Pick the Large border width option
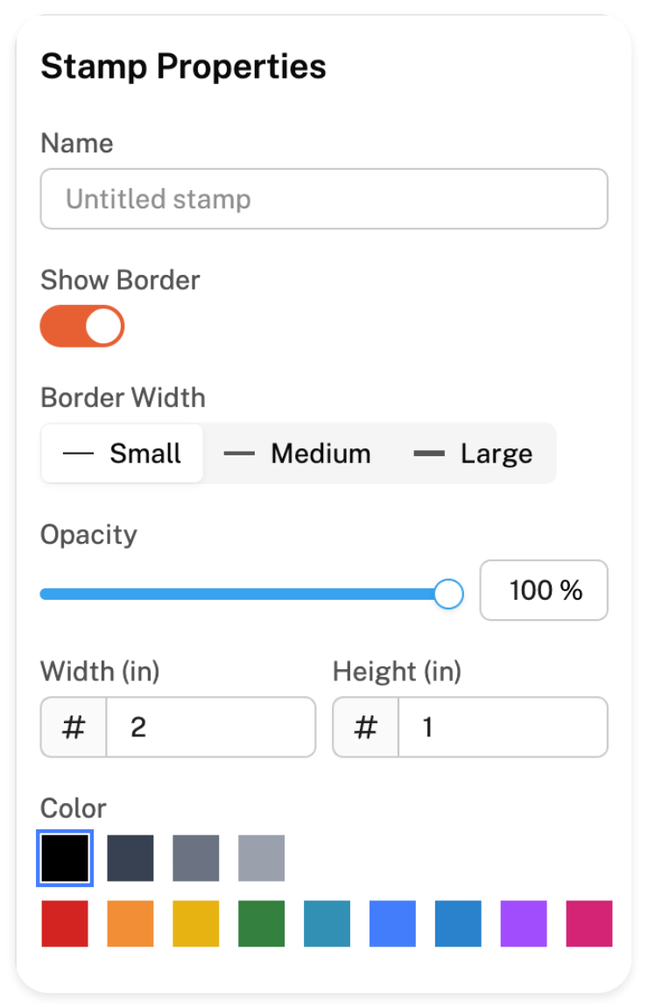The height and width of the screenshot is (1007, 648). [473, 454]
